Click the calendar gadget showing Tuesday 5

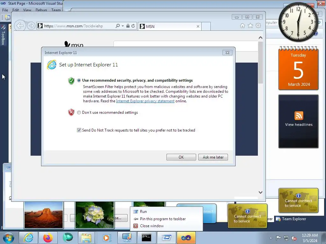[298, 68]
